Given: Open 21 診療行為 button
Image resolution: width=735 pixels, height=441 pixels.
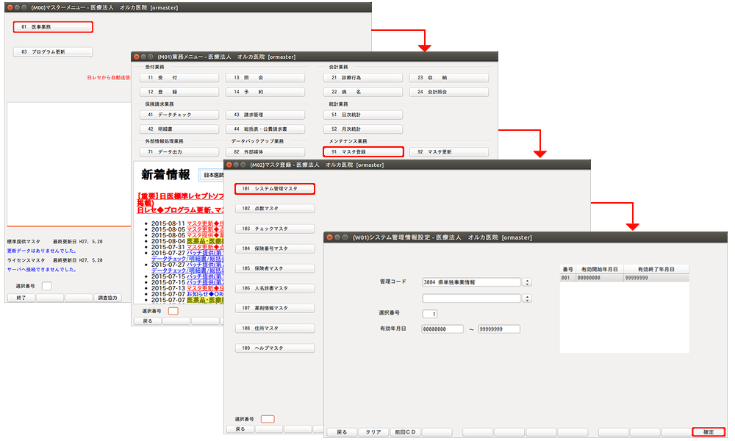Looking at the screenshot, I should (363, 78).
